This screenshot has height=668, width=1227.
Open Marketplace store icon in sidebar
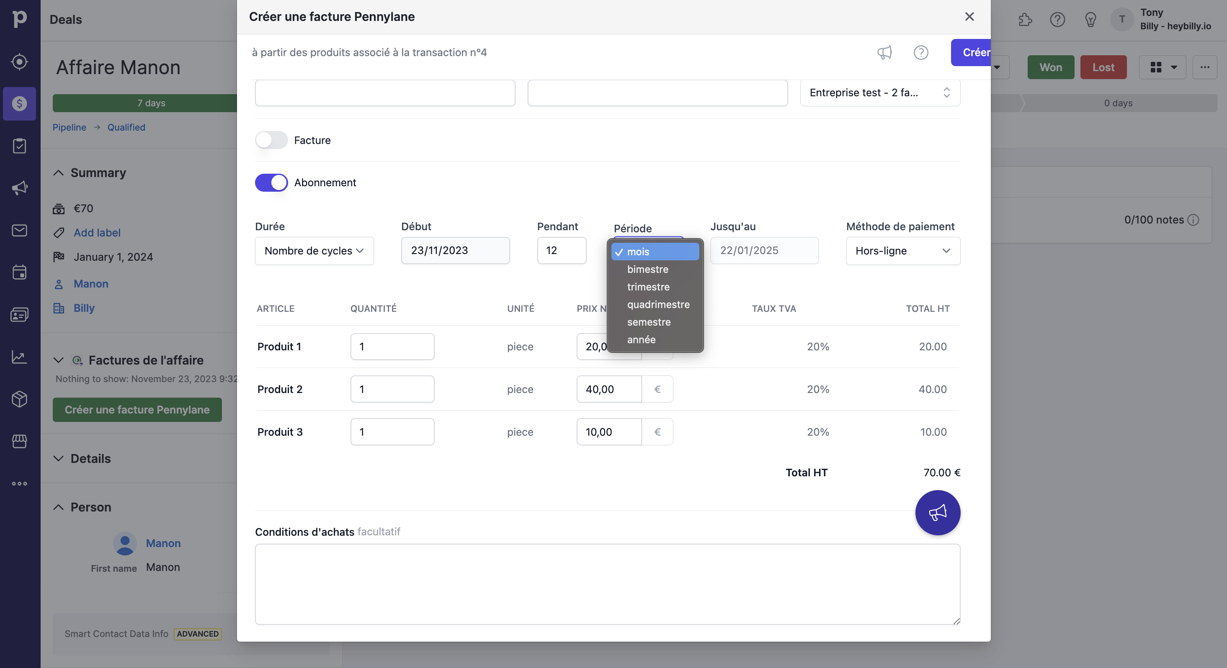pyautogui.click(x=20, y=441)
